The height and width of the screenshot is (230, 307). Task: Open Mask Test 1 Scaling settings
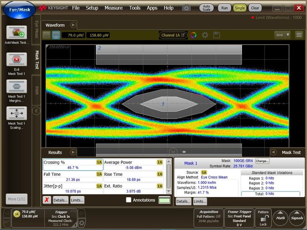point(16,113)
